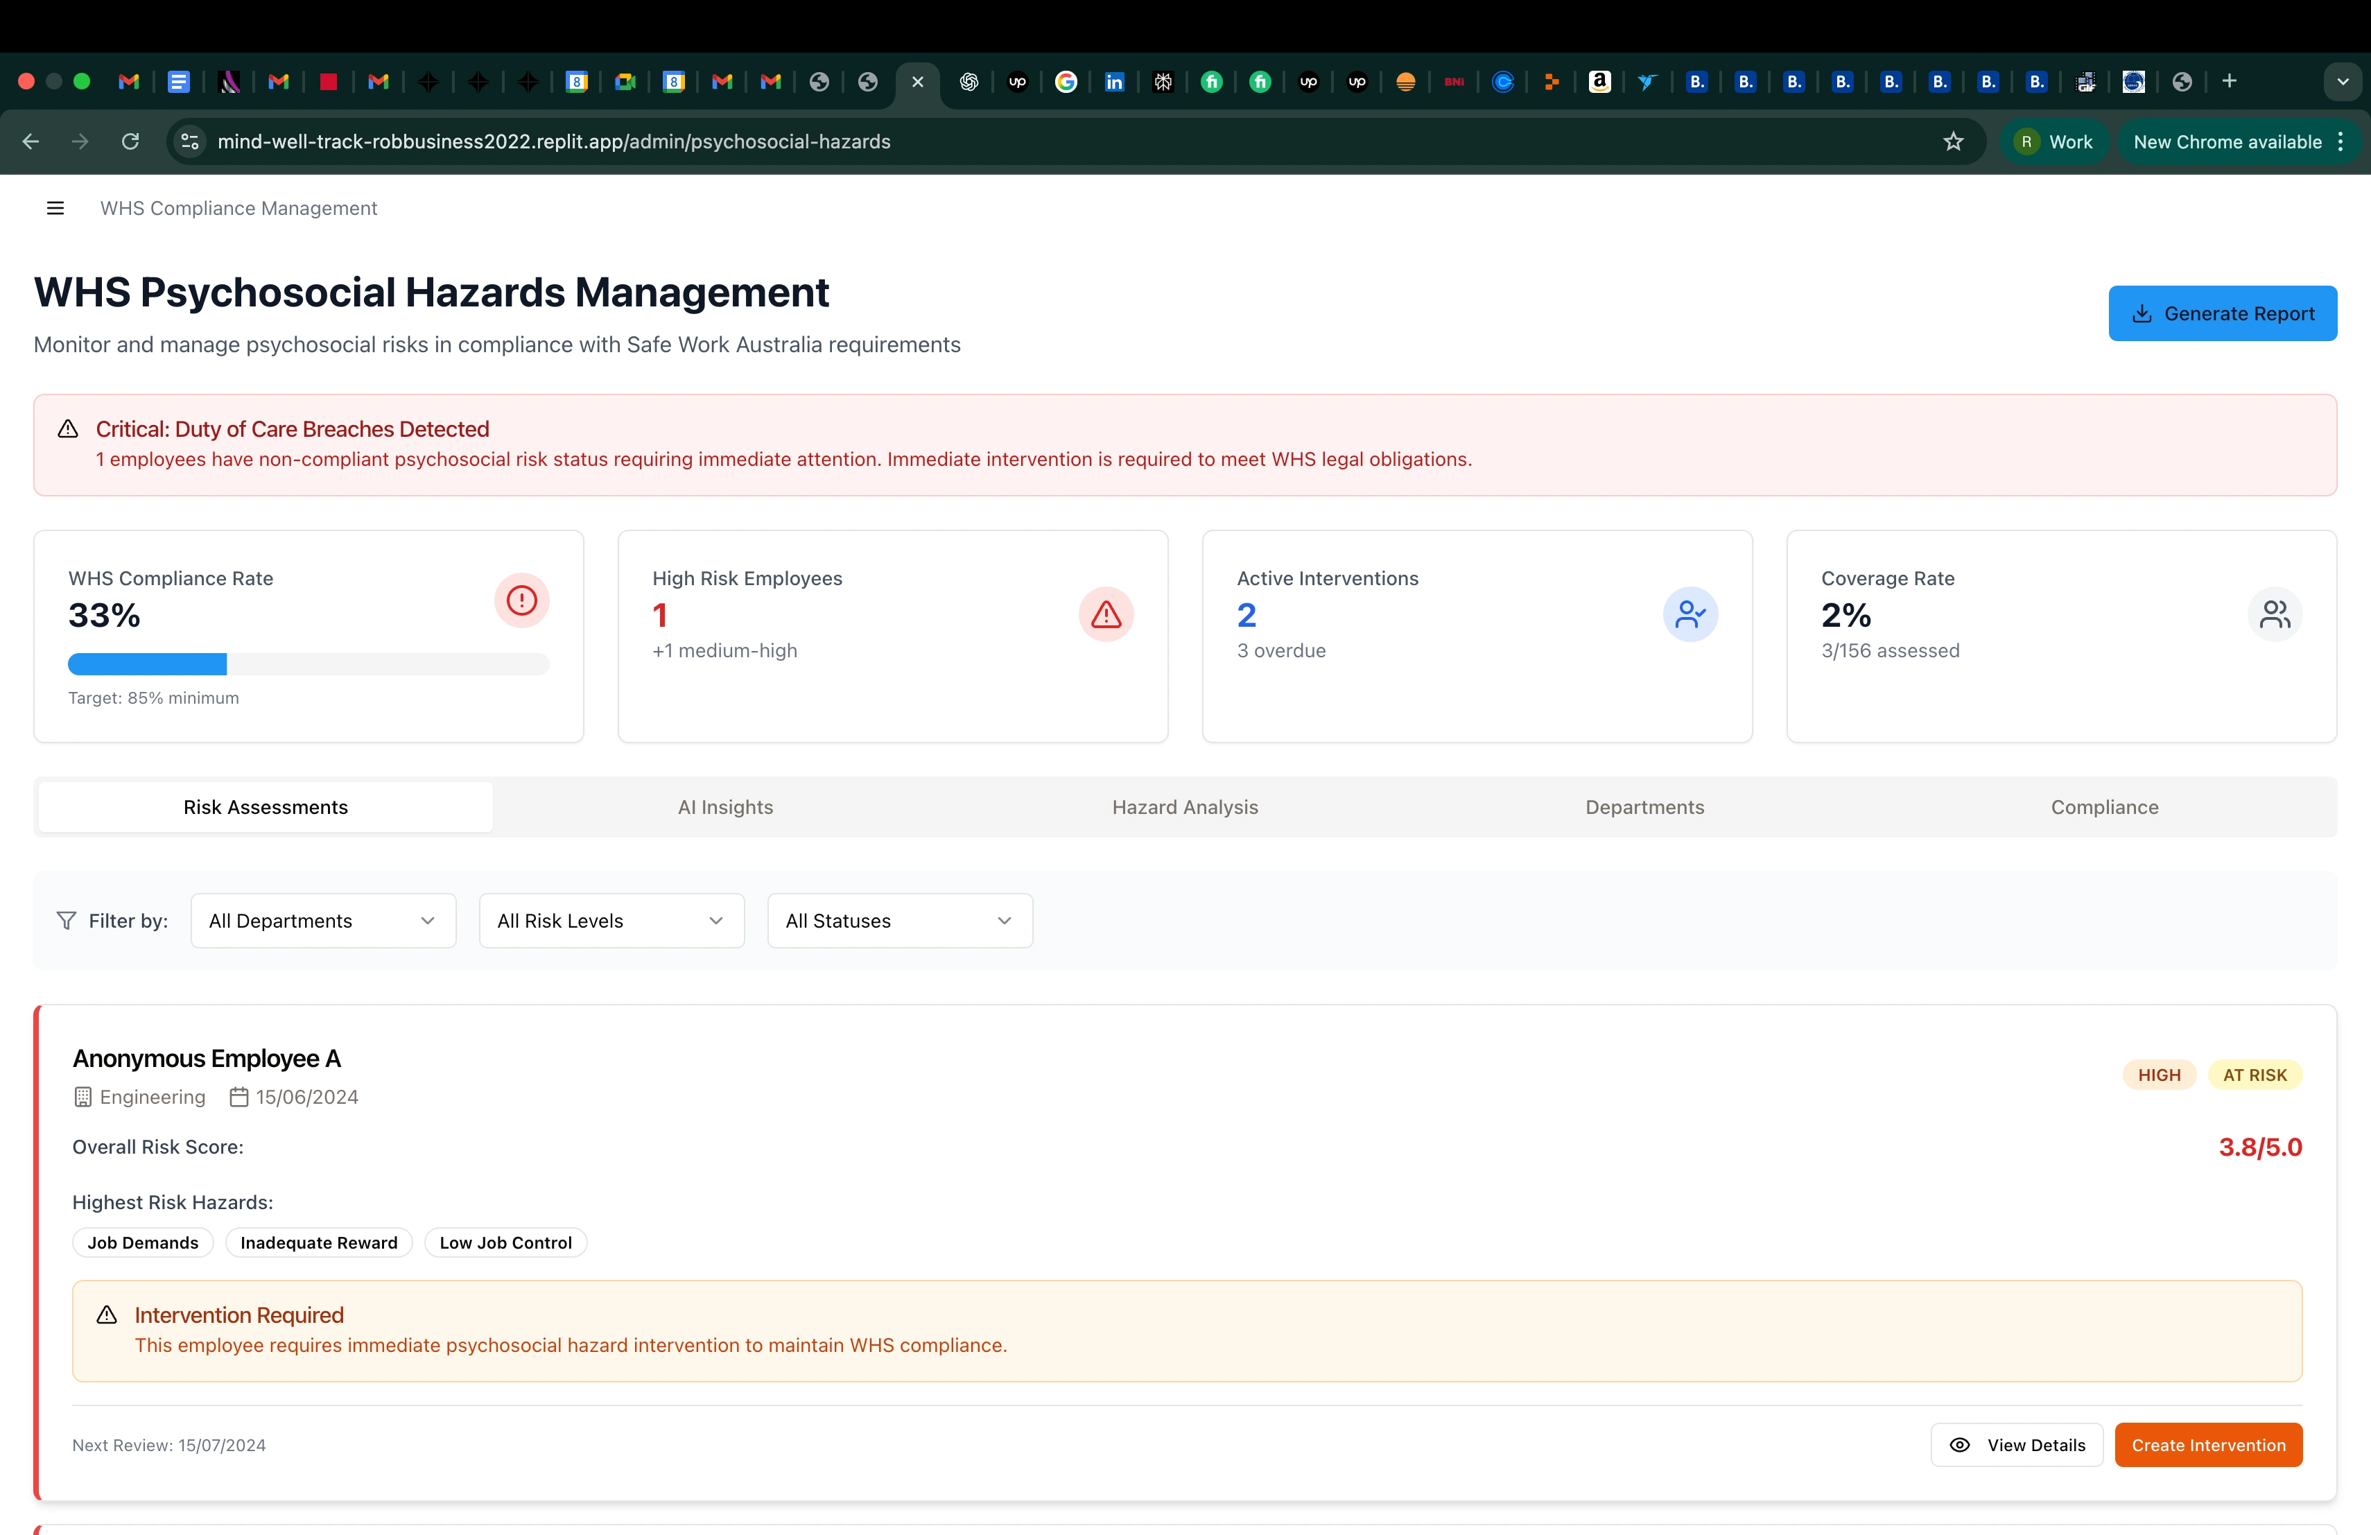Select the Compliance tab
This screenshot has height=1535, width=2371.
[2104, 807]
